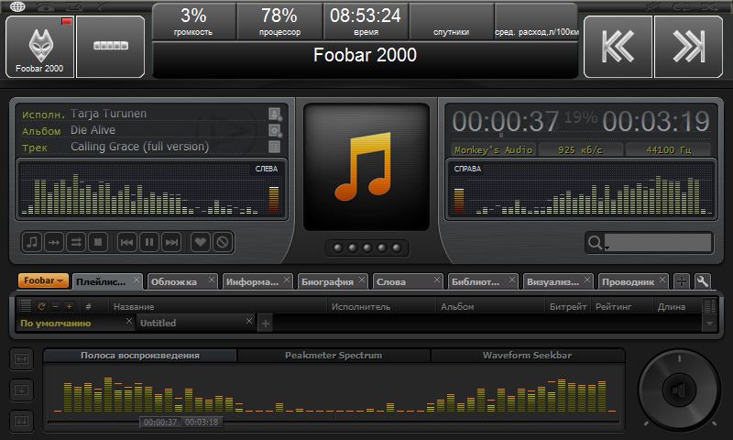This screenshot has height=440, width=733.
Task: Switch to the Биография tab
Action: [x=327, y=282]
